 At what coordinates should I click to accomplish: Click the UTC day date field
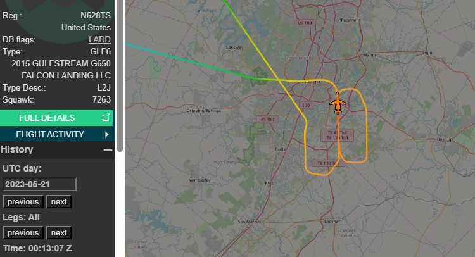(39, 184)
